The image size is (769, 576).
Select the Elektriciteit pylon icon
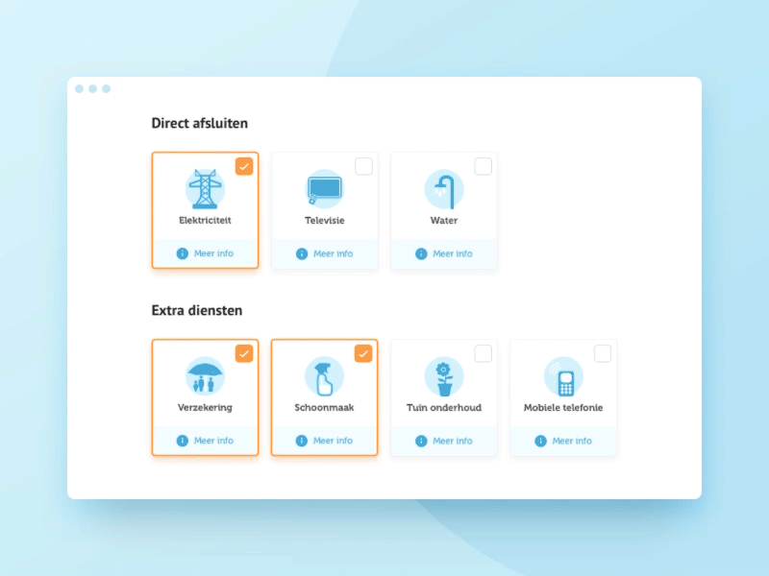point(204,189)
